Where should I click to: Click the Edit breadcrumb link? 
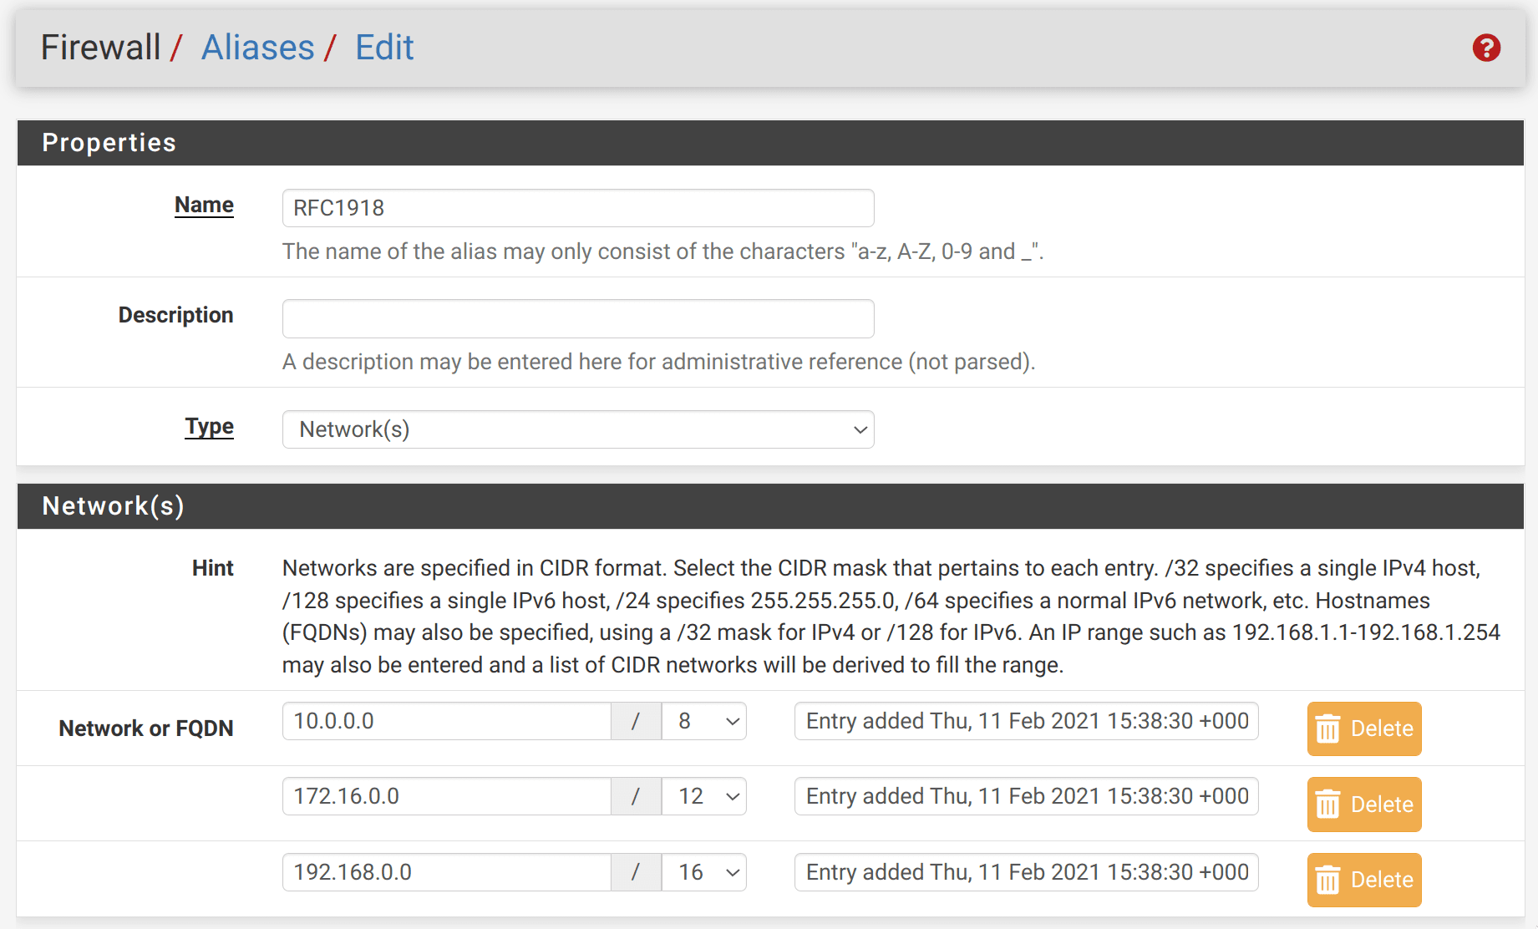pyautogui.click(x=384, y=48)
